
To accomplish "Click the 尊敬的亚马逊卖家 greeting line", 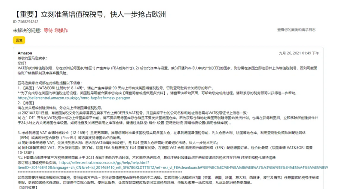I will pyautogui.click(x=32, y=58).
